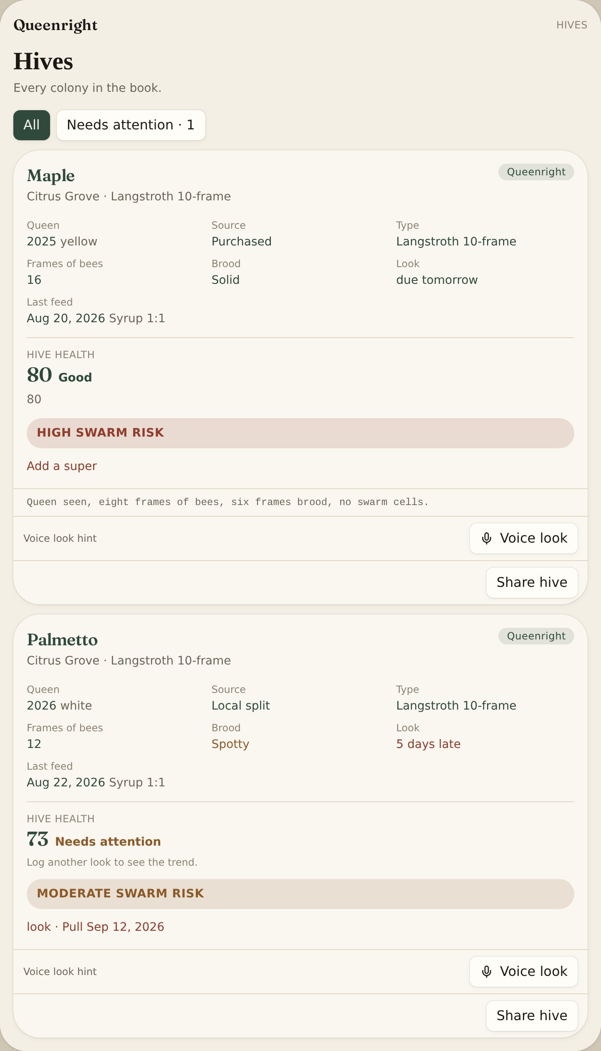The width and height of the screenshot is (601, 1051).
Task: Click the Pull Sep 12, 2026 reminder
Action: (113, 927)
